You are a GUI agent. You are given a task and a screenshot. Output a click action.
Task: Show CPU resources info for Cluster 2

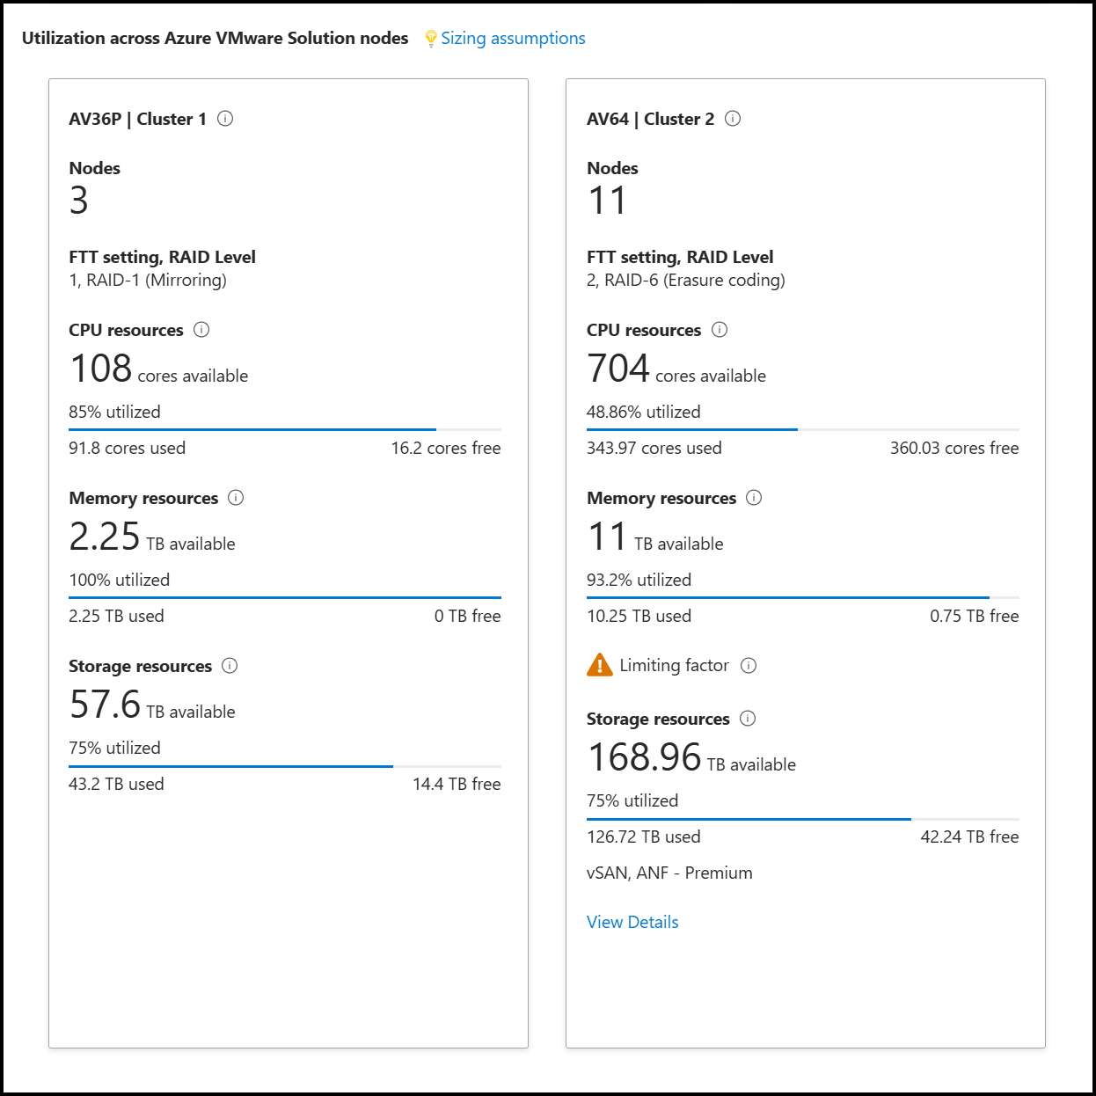coord(720,330)
